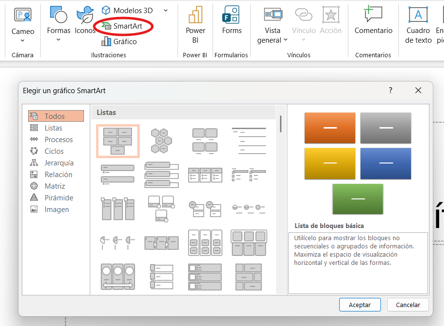Open the Iconos insert dialog

(x=85, y=20)
